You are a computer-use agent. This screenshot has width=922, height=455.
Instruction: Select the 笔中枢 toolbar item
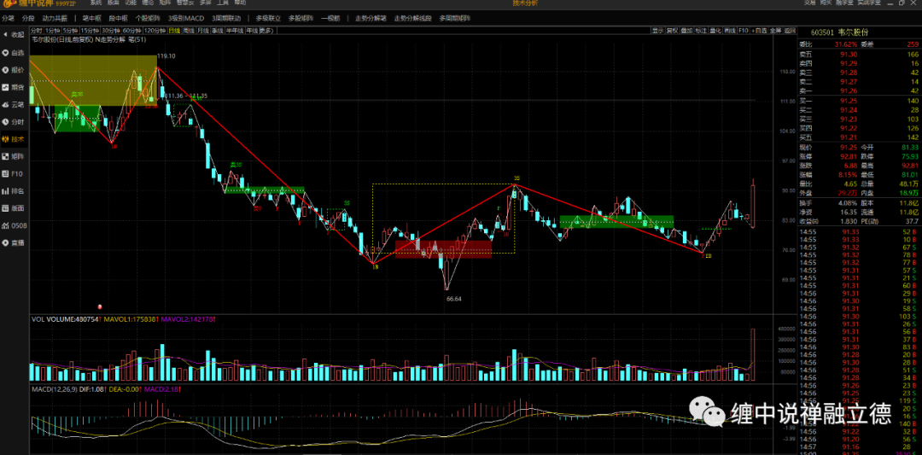tap(92, 18)
